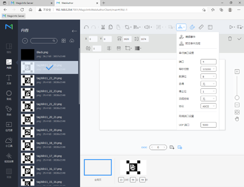
Task: Open the add page dropdown at top right
Action: click(240, 27)
